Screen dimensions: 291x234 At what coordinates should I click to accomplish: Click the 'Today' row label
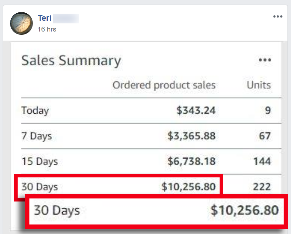coord(35,110)
